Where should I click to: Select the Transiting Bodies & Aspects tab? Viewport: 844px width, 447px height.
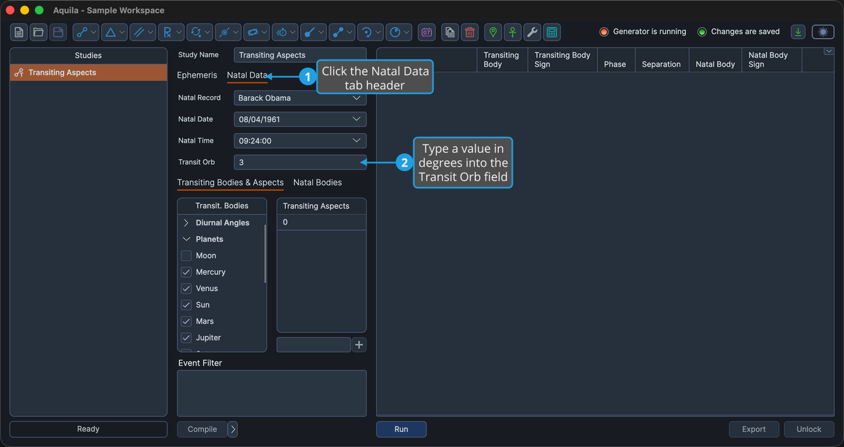click(230, 182)
